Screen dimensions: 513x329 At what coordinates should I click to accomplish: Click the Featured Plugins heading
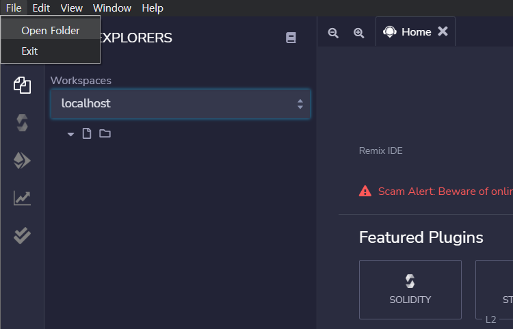421,237
